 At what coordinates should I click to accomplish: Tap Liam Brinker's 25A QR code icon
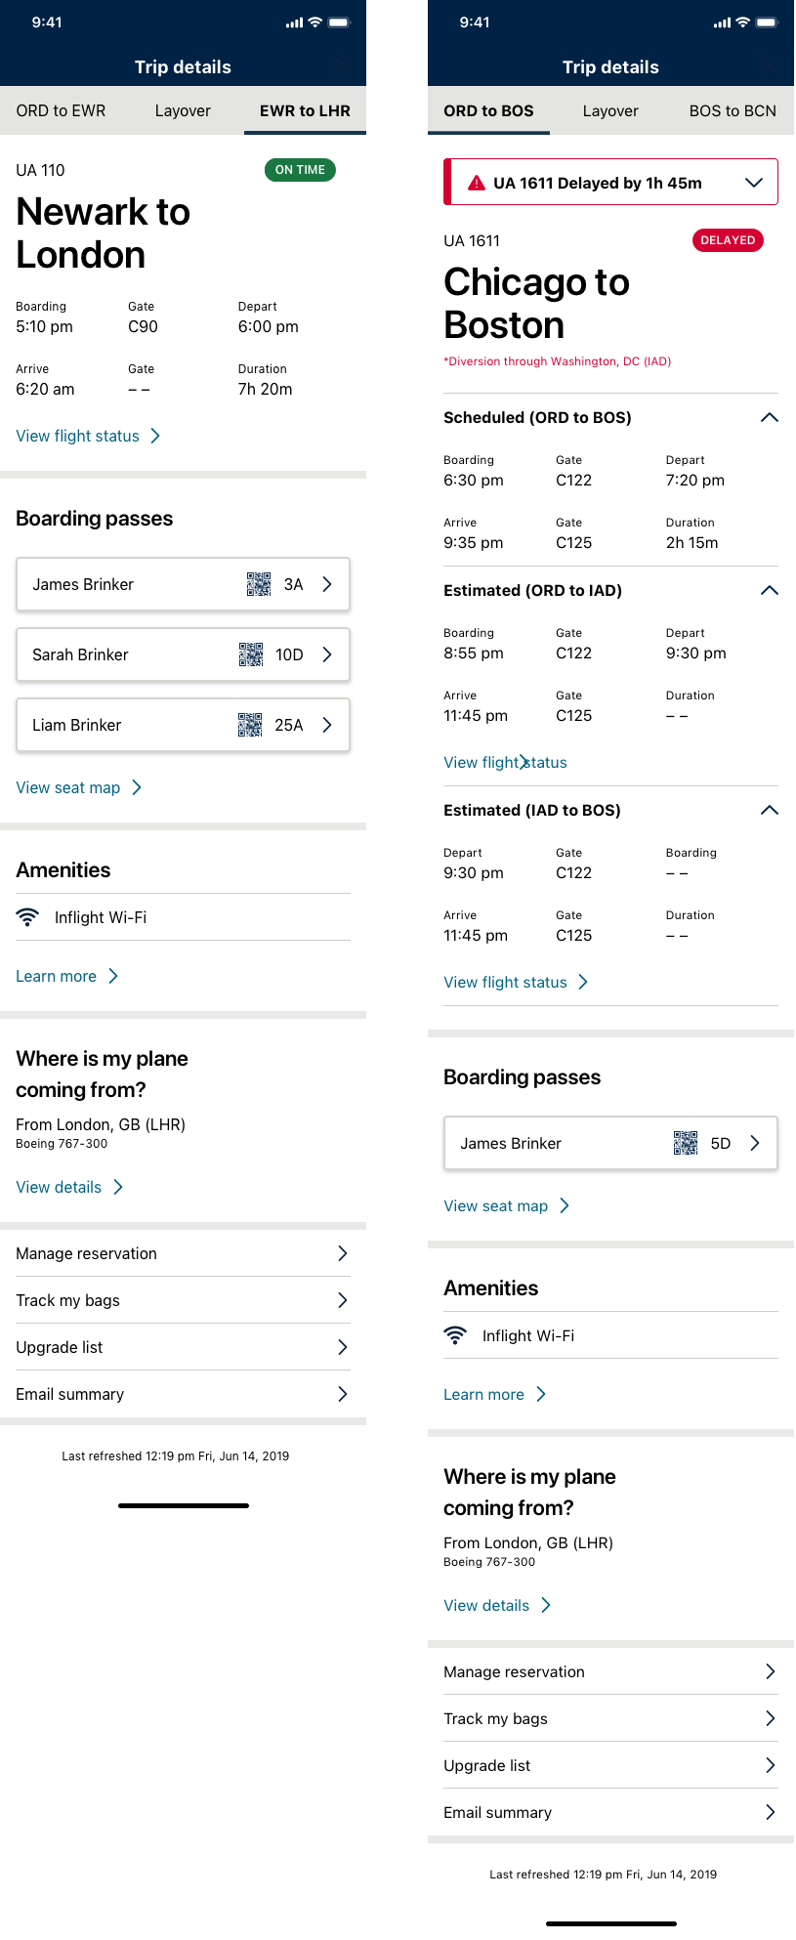250,725
